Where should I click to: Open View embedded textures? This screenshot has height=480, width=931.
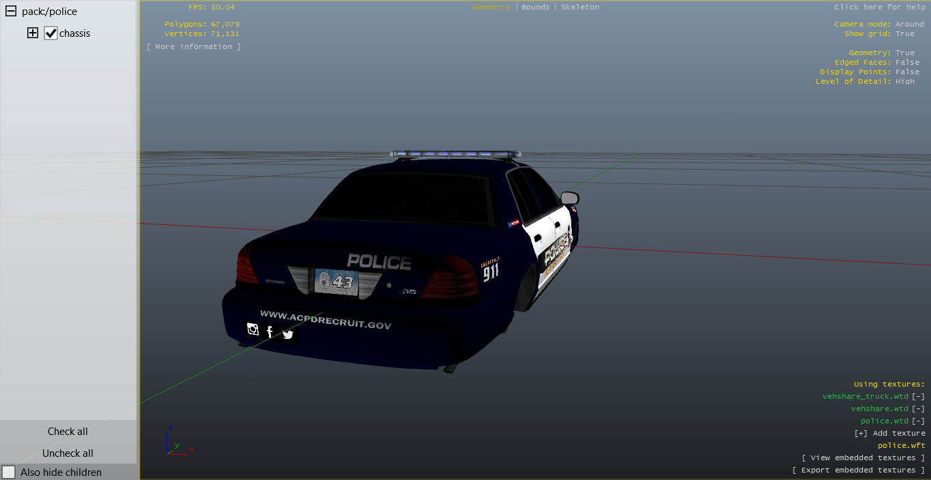[x=863, y=457]
